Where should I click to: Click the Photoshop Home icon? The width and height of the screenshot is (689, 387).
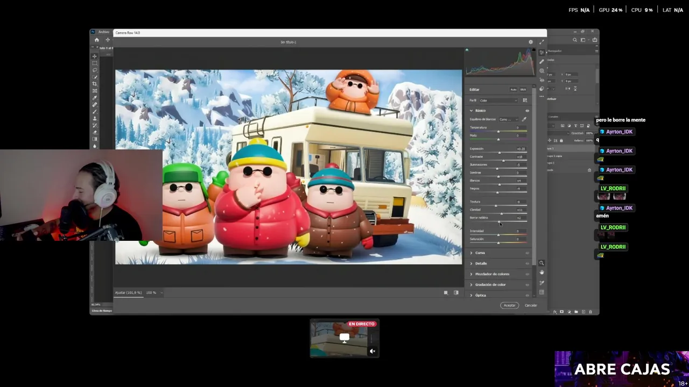tap(97, 40)
